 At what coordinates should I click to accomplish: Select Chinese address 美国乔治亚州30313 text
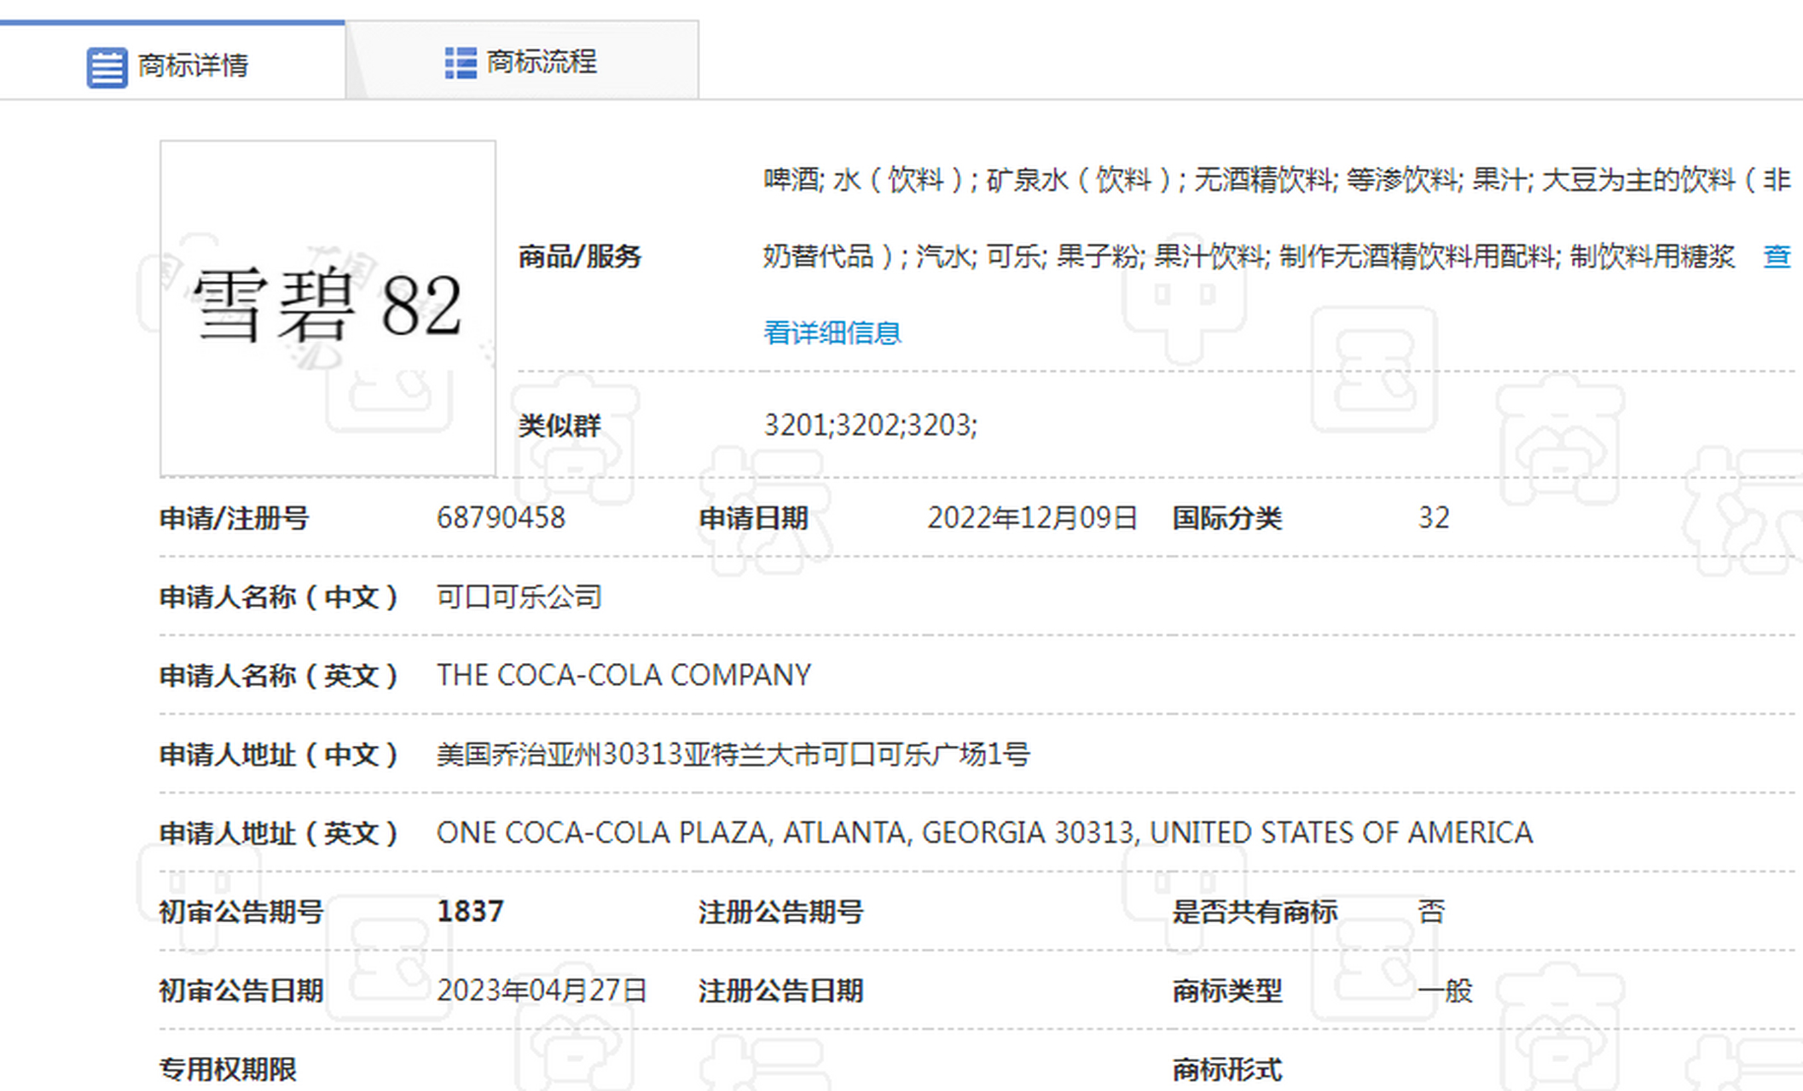click(733, 754)
